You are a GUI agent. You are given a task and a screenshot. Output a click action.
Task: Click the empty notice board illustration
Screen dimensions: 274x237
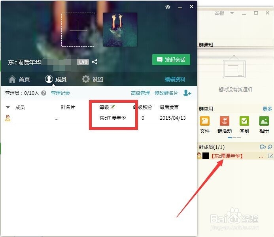pyautogui.click(x=234, y=67)
